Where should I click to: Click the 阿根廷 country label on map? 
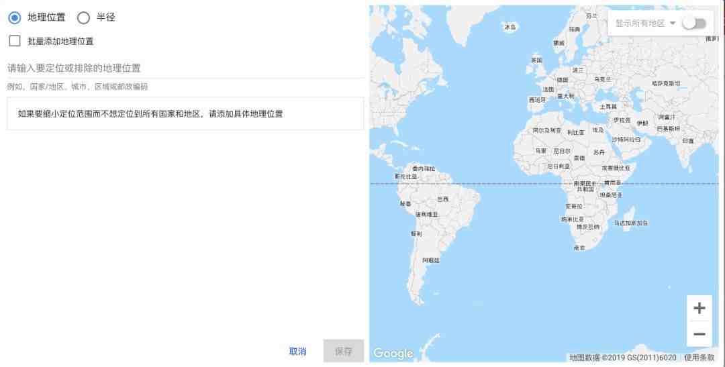(x=431, y=261)
